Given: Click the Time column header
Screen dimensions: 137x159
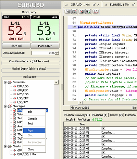Looking at the screenshot, I should (82, 124).
